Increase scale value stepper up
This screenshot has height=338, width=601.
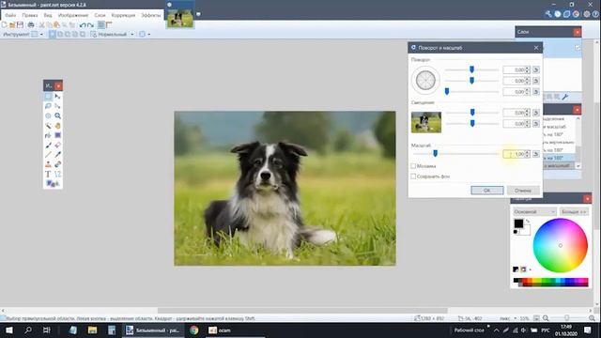click(x=528, y=152)
